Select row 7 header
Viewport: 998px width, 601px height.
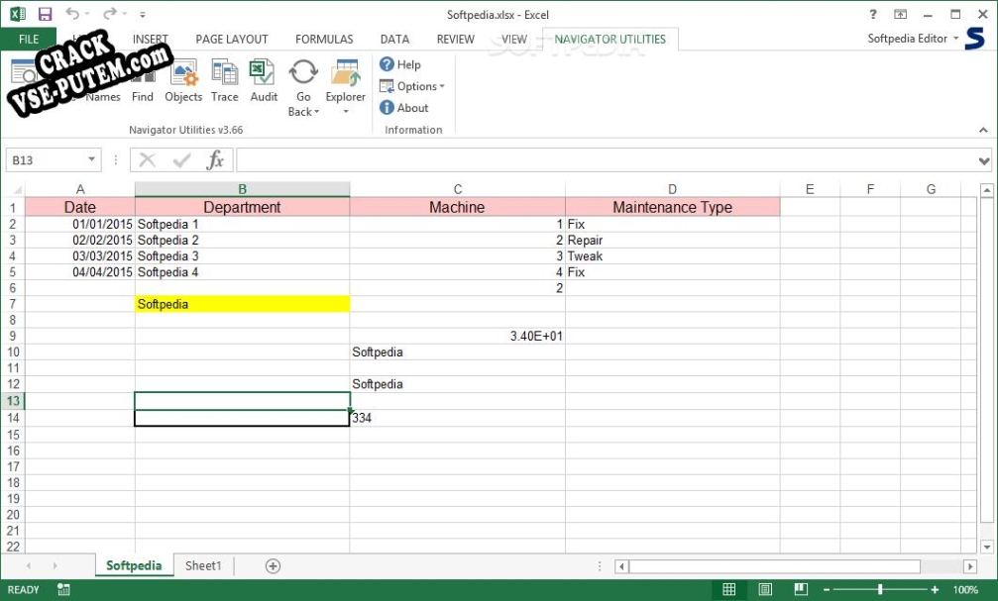[13, 304]
